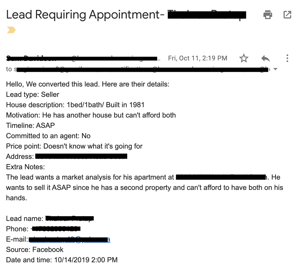This screenshot has width=295, height=271.
Task: Click the redacted Address line value
Action: click(81, 156)
